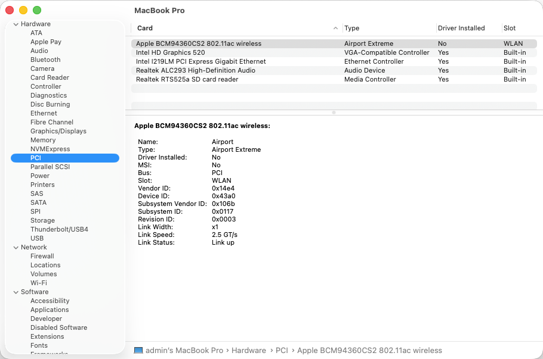This screenshot has height=359, width=543.
Task: Select Developer under Software
Action: tap(46, 319)
